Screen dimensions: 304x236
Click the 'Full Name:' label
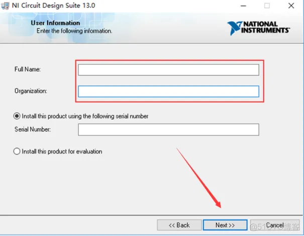[x=28, y=69]
